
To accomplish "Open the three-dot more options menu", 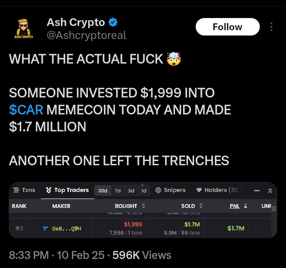I will point(271,27).
